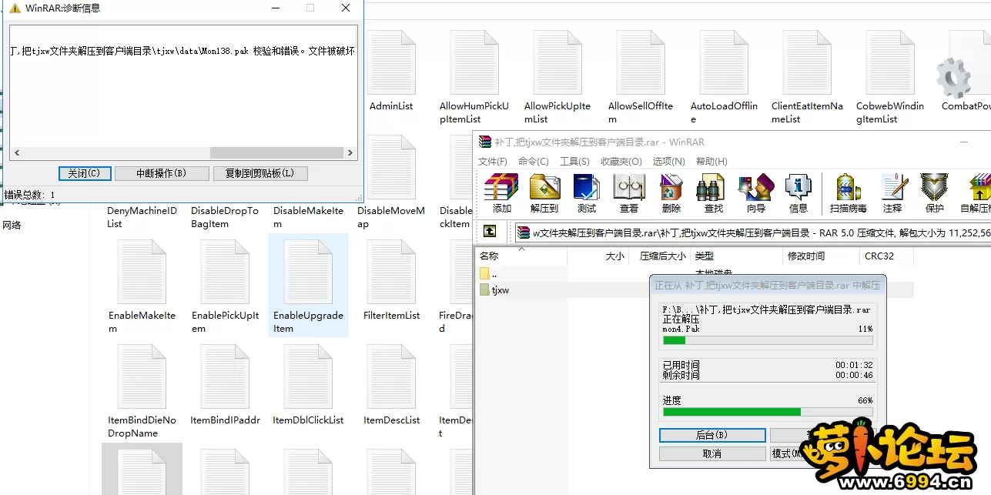
Task: Click the checksum error message text in diagnostic list
Action: point(182,51)
